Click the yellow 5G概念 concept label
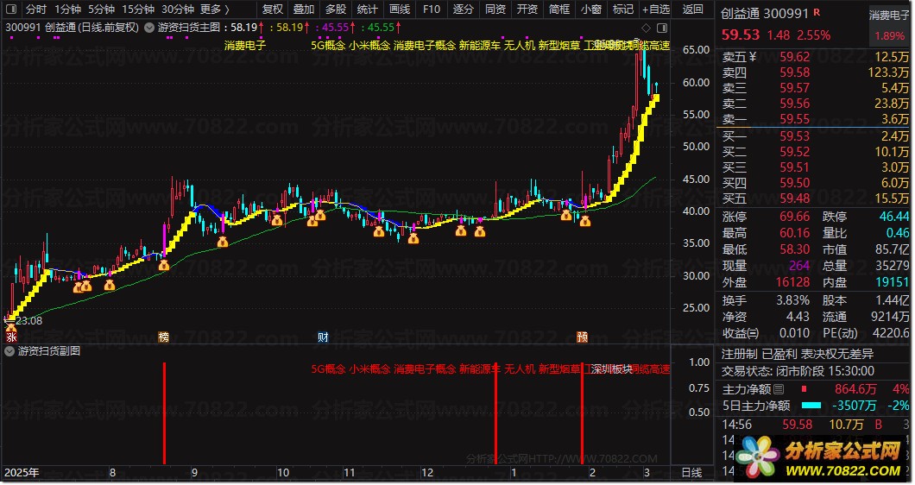The width and height of the screenshot is (915, 485). click(x=328, y=46)
